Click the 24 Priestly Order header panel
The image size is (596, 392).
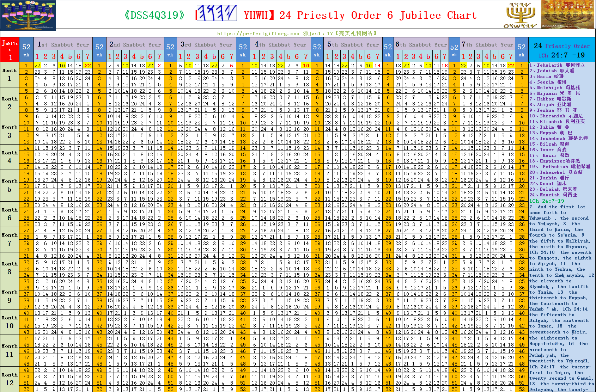562,50
